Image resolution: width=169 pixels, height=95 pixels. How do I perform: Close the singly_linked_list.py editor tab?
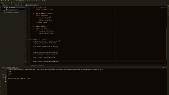pyautogui.click(x=37, y=5)
